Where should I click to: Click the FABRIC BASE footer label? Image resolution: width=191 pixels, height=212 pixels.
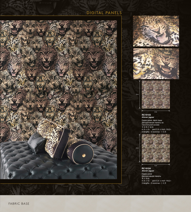[19, 204]
